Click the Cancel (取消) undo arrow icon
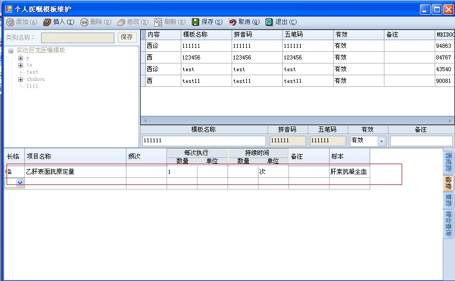Viewport: 455px width, 281px height. click(233, 22)
